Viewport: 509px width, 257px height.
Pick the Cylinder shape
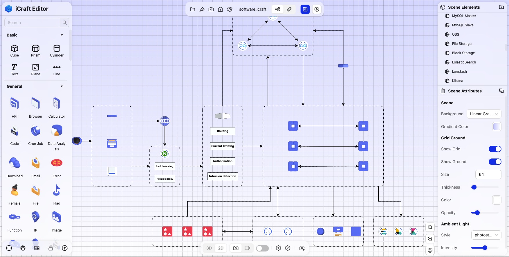click(x=57, y=51)
